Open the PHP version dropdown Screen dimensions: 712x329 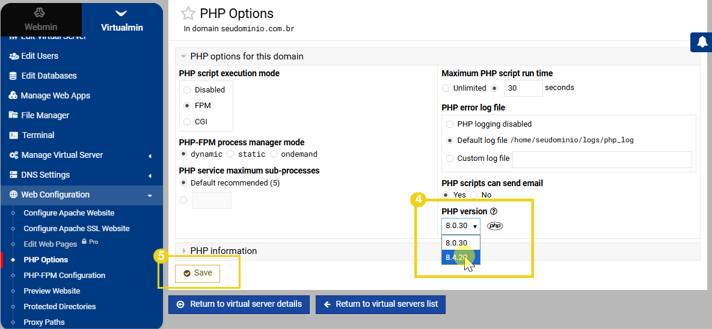pyautogui.click(x=461, y=226)
